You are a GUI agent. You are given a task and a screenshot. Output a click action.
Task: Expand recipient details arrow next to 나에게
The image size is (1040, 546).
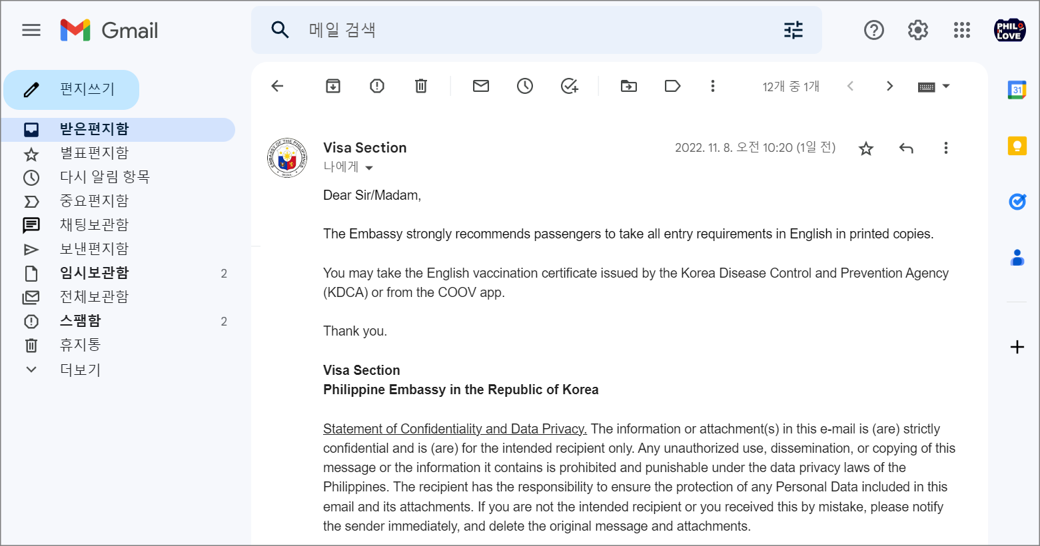pos(369,168)
